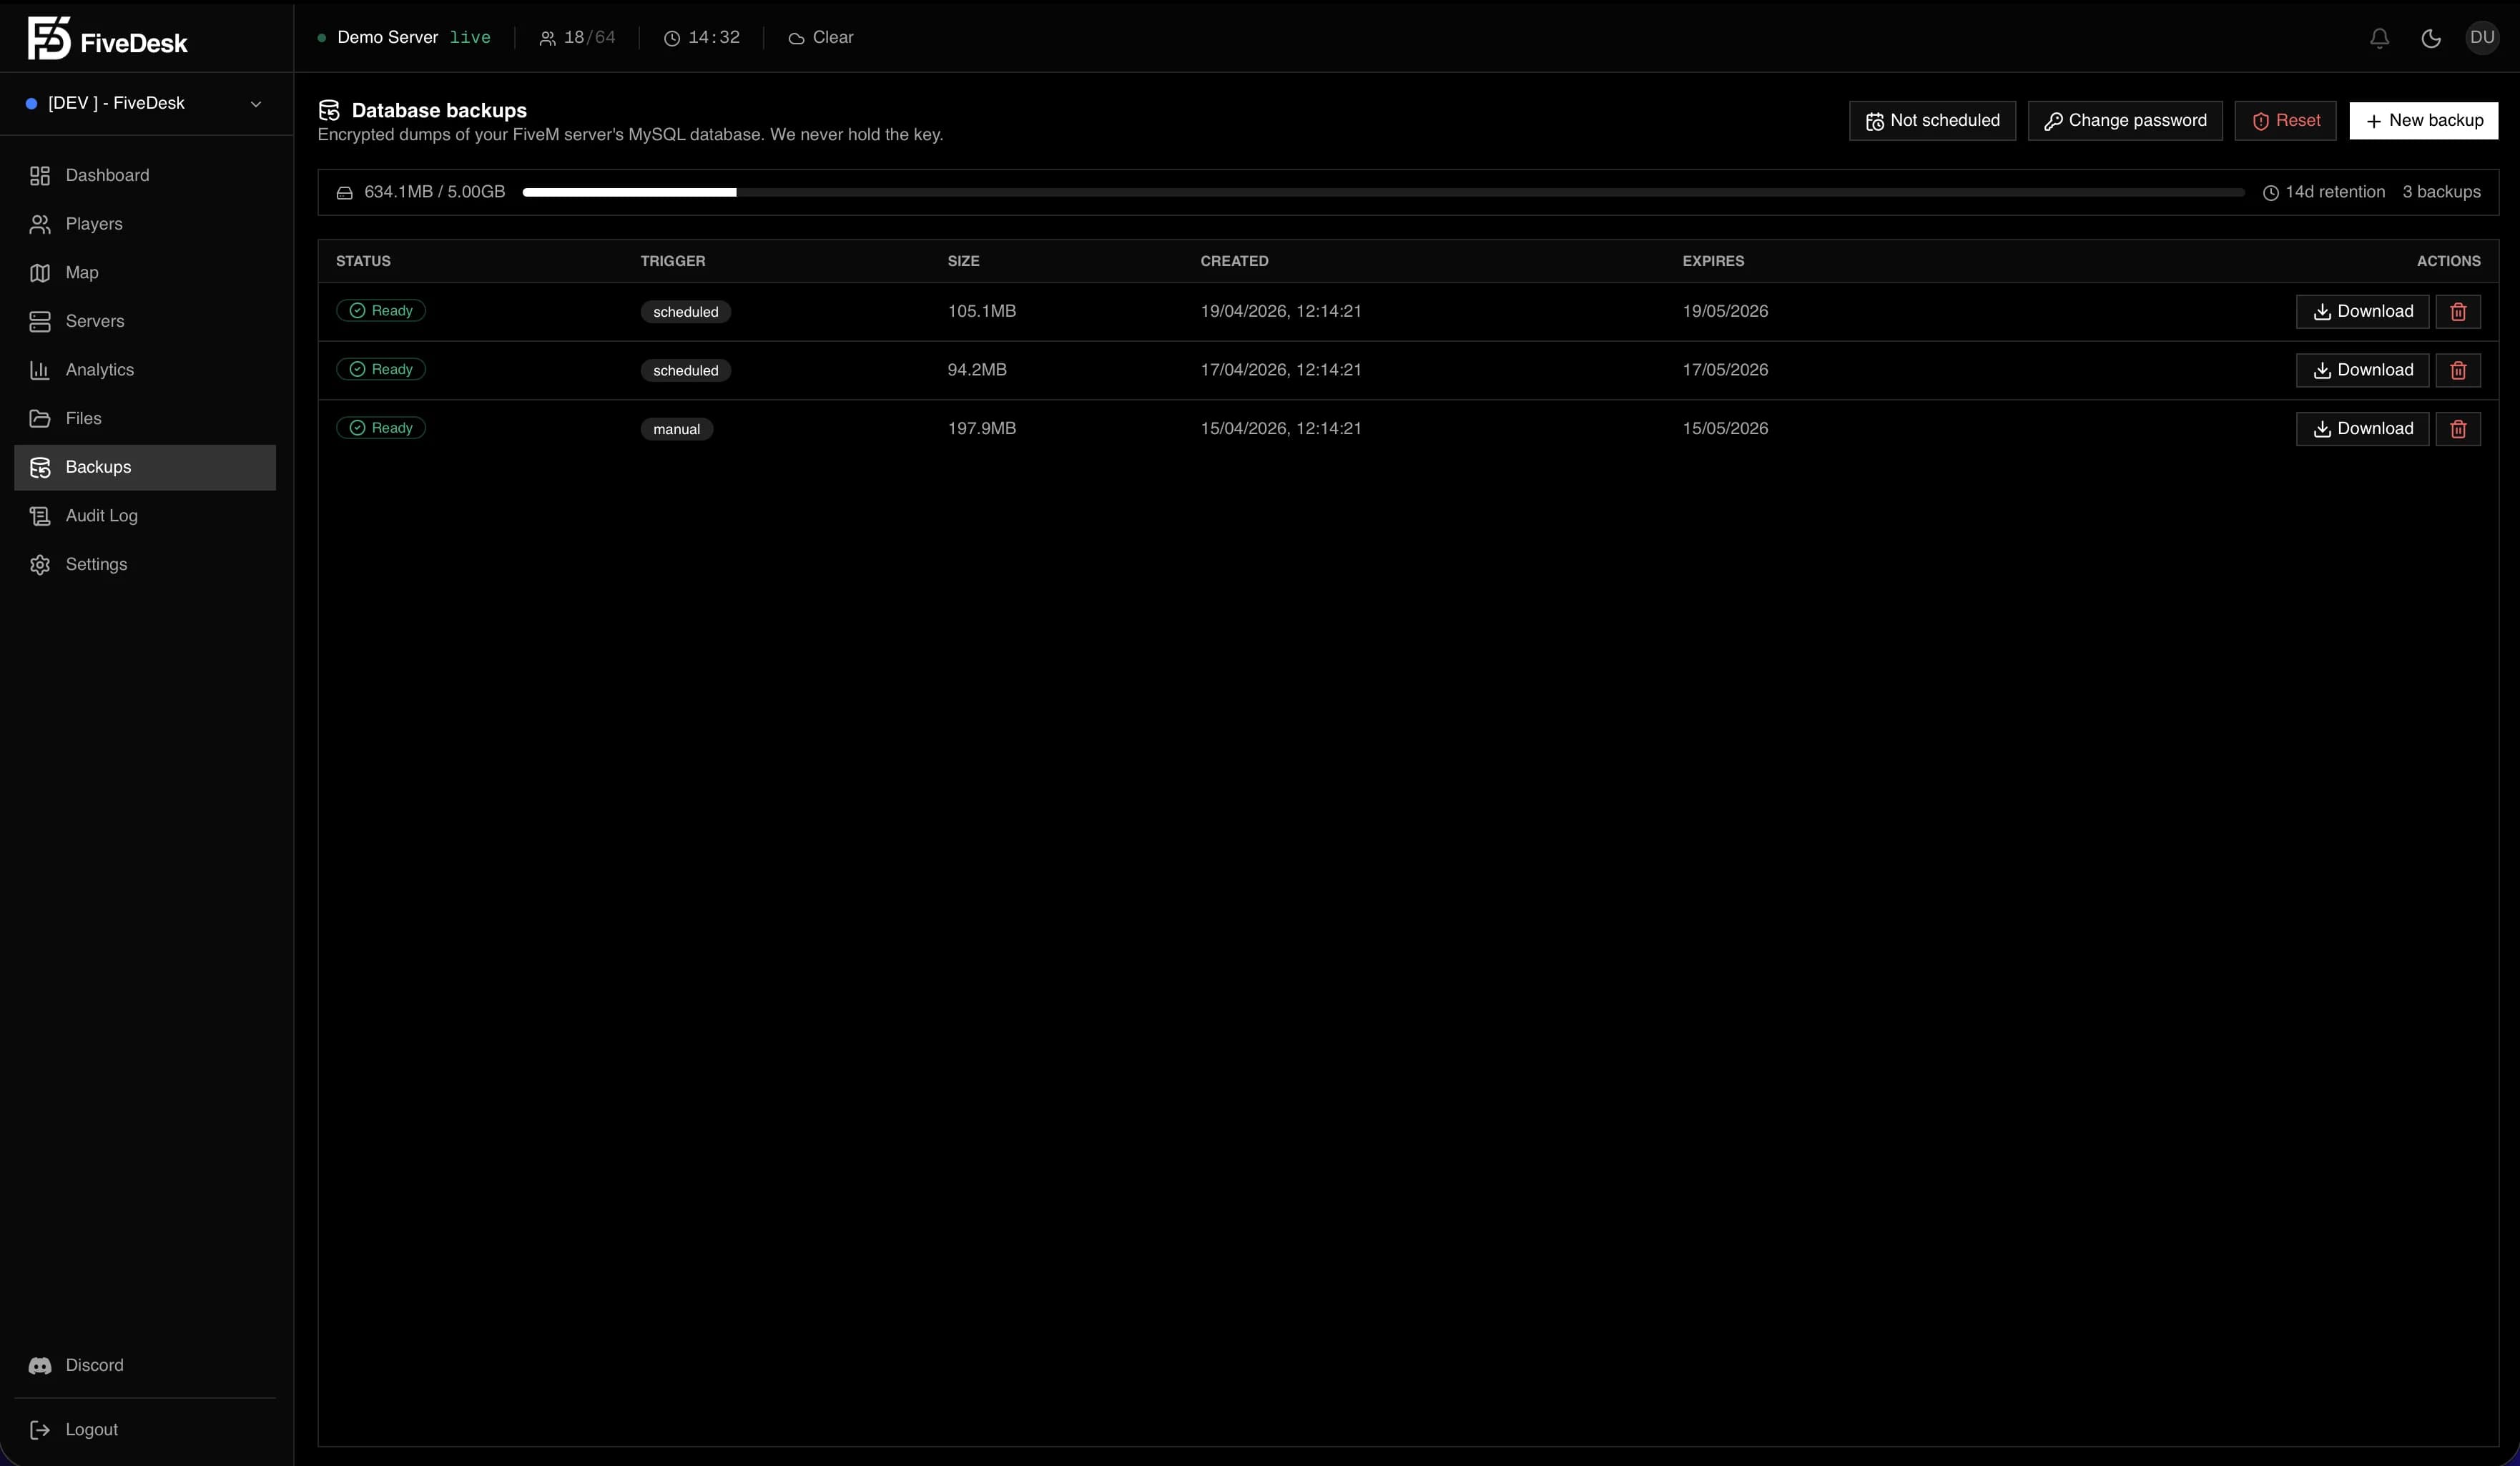Open the Not scheduled backup schedule
Image resolution: width=2520 pixels, height=1466 pixels.
click(1932, 121)
